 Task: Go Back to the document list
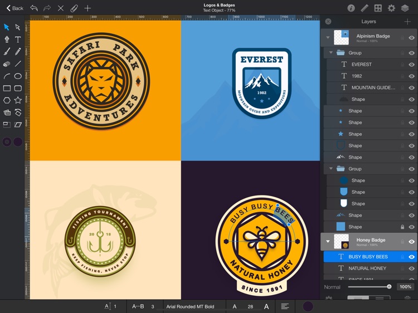coord(15,8)
